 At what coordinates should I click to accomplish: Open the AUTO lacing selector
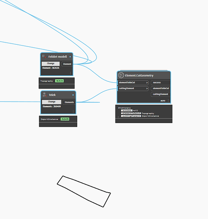click(x=163, y=101)
